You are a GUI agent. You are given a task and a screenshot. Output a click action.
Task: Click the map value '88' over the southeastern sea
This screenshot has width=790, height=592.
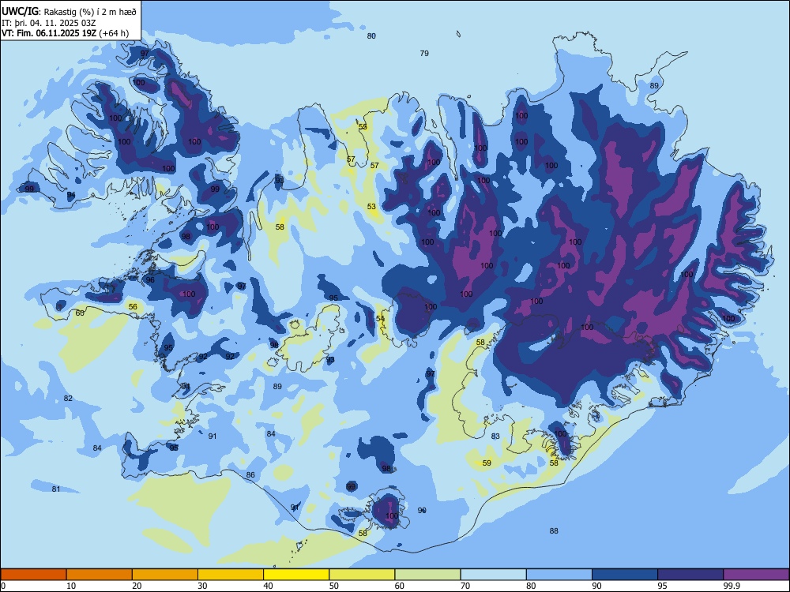click(x=554, y=530)
